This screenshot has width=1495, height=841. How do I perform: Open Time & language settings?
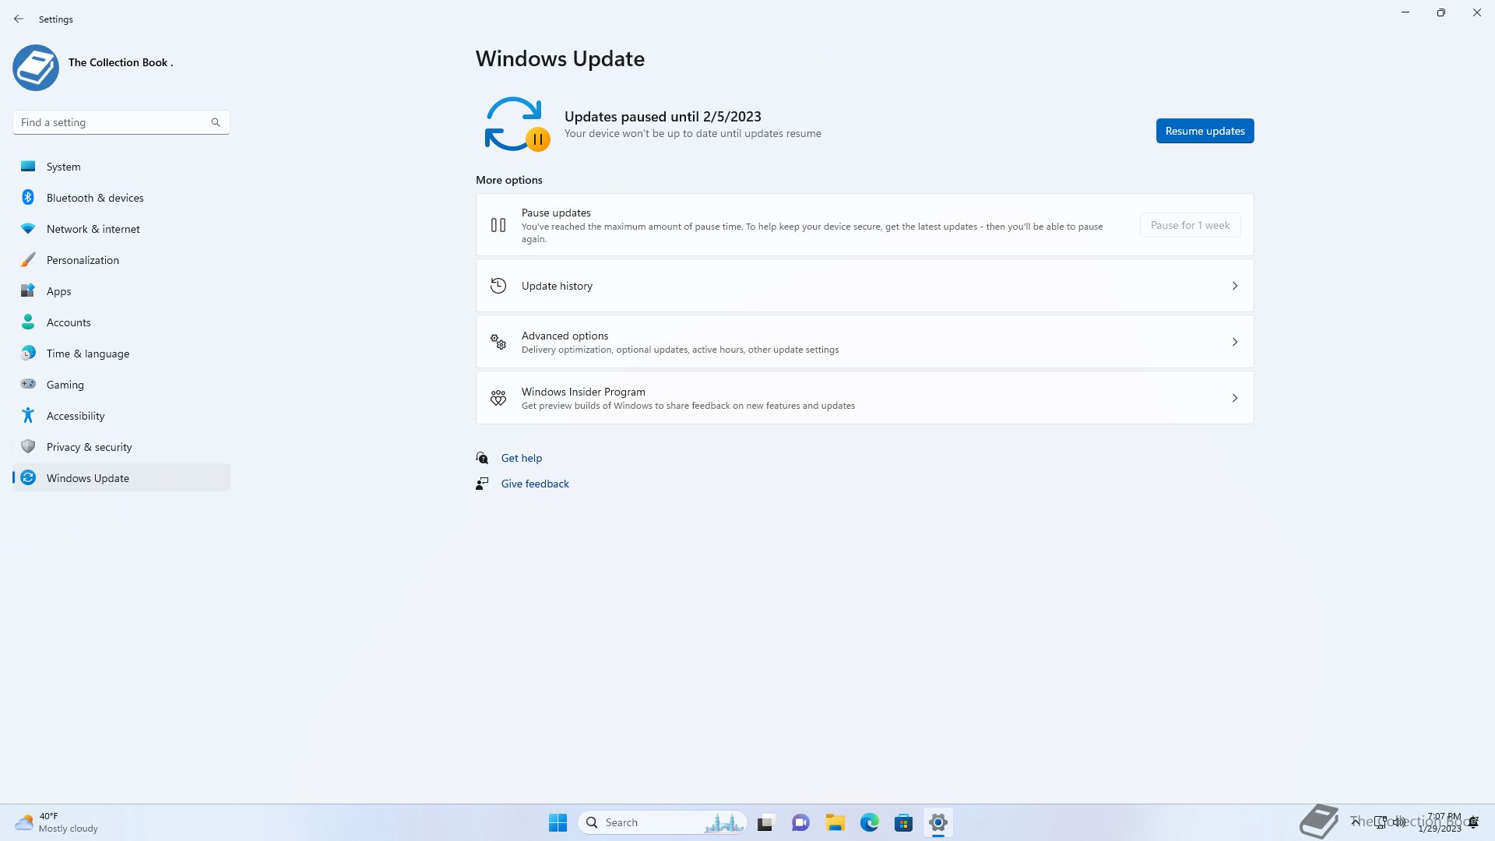pyautogui.click(x=121, y=353)
